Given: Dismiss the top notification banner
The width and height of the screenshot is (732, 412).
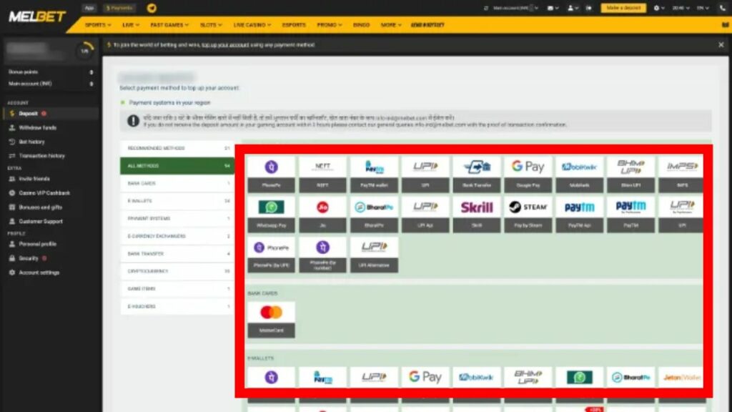Looking at the screenshot, I should click(x=721, y=45).
